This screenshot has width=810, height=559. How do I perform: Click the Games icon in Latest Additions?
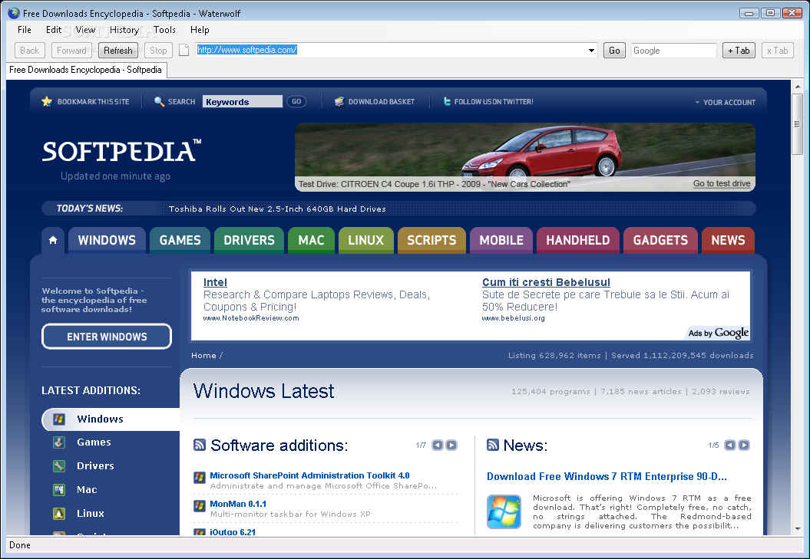tap(59, 442)
